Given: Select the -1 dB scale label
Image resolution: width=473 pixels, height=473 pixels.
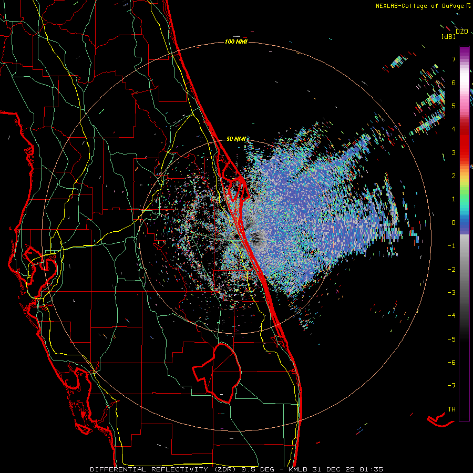Looking at the screenshot, I should tap(451, 246).
